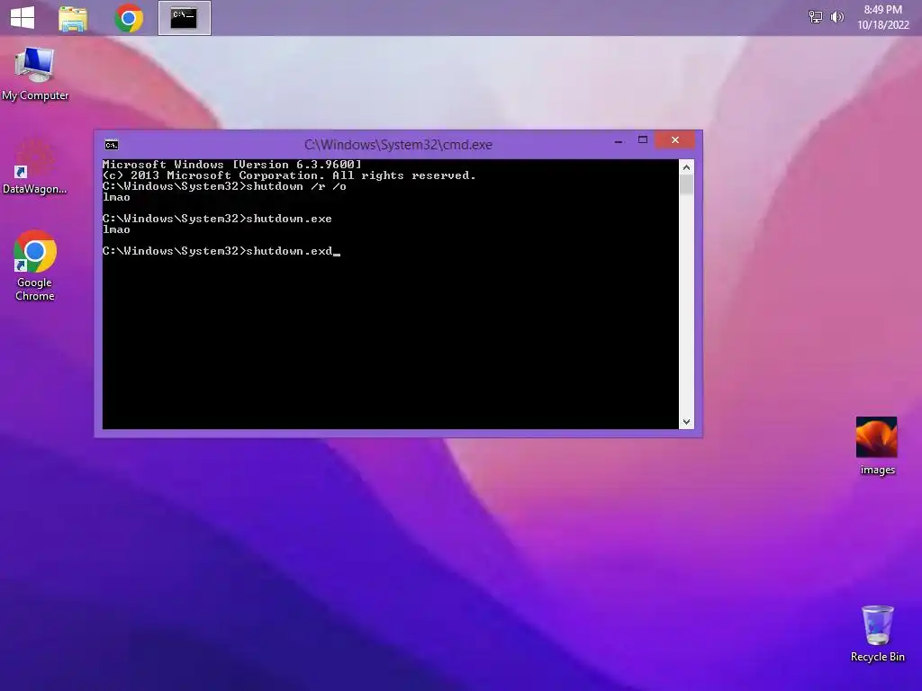Click the 'shutdown /r /o' command line

click(x=224, y=186)
